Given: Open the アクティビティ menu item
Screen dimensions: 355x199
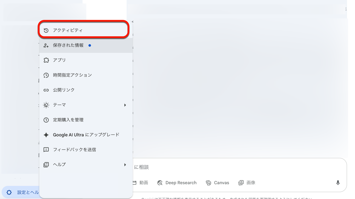Looking at the screenshot, I should click(68, 30).
